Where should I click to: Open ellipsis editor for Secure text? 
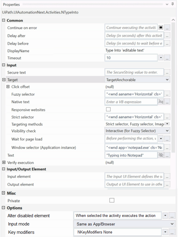pos(167,72)
